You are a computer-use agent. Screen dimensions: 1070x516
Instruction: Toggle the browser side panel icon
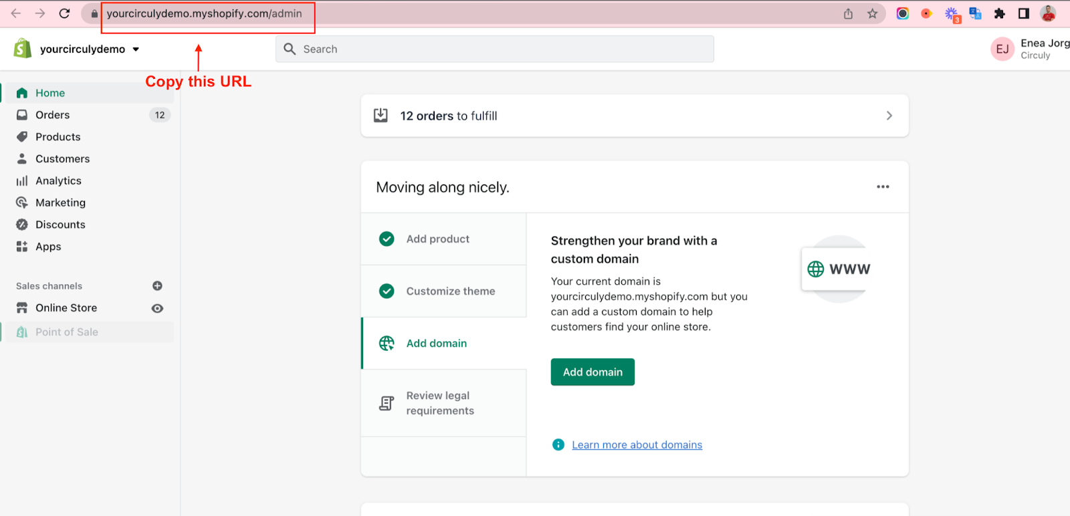click(x=1024, y=13)
